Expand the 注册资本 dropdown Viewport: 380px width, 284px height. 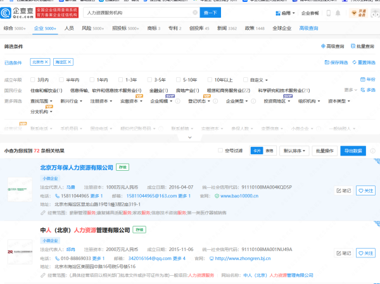pos(101,101)
